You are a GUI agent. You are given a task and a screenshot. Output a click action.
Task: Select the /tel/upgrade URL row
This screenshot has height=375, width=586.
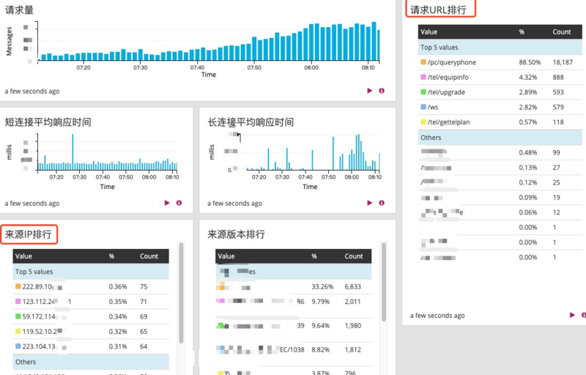500,92
